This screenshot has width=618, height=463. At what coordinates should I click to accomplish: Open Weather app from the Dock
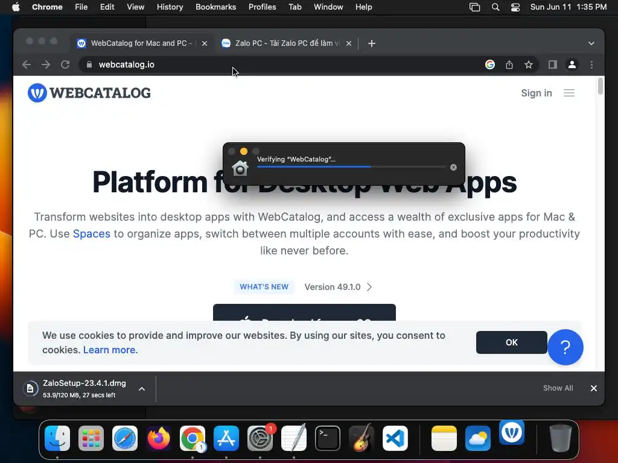(x=478, y=438)
